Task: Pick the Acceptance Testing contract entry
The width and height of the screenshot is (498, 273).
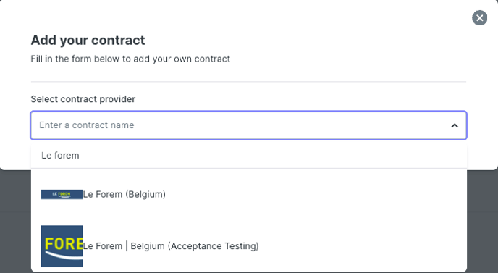Action: pos(249,246)
